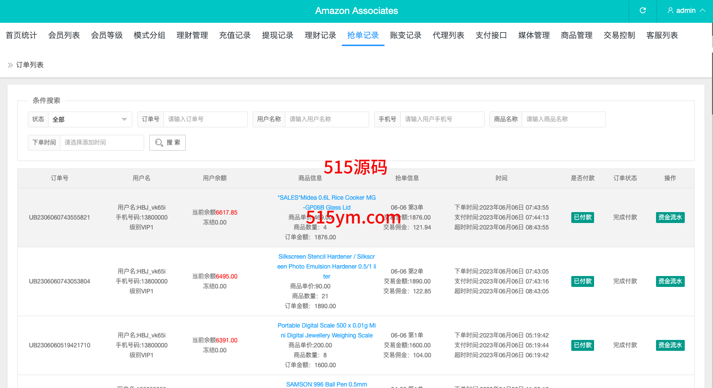
Task: Click the breadcrumb double-arrow icon
Action: pyautogui.click(x=10, y=65)
